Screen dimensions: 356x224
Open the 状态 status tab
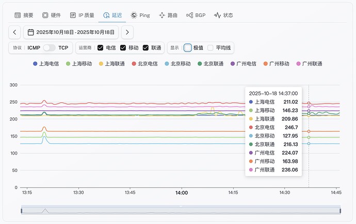coord(223,15)
